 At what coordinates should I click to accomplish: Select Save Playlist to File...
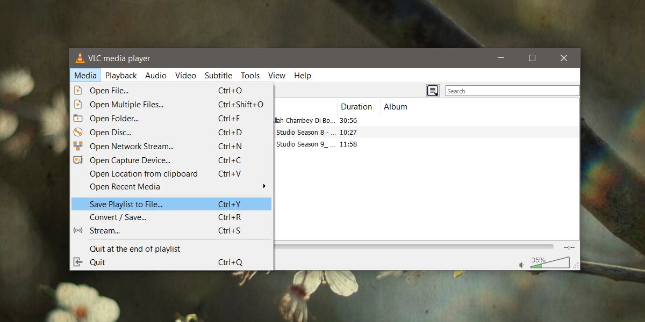[x=171, y=204]
